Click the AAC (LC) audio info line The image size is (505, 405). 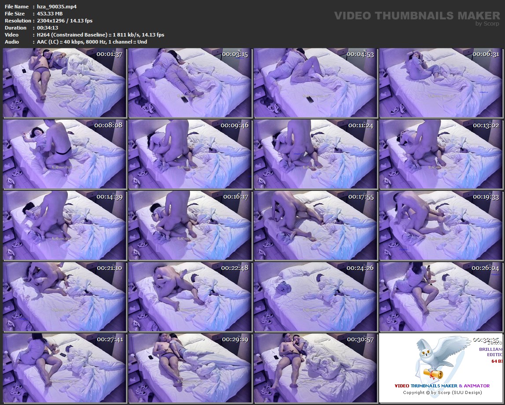[x=92, y=42]
